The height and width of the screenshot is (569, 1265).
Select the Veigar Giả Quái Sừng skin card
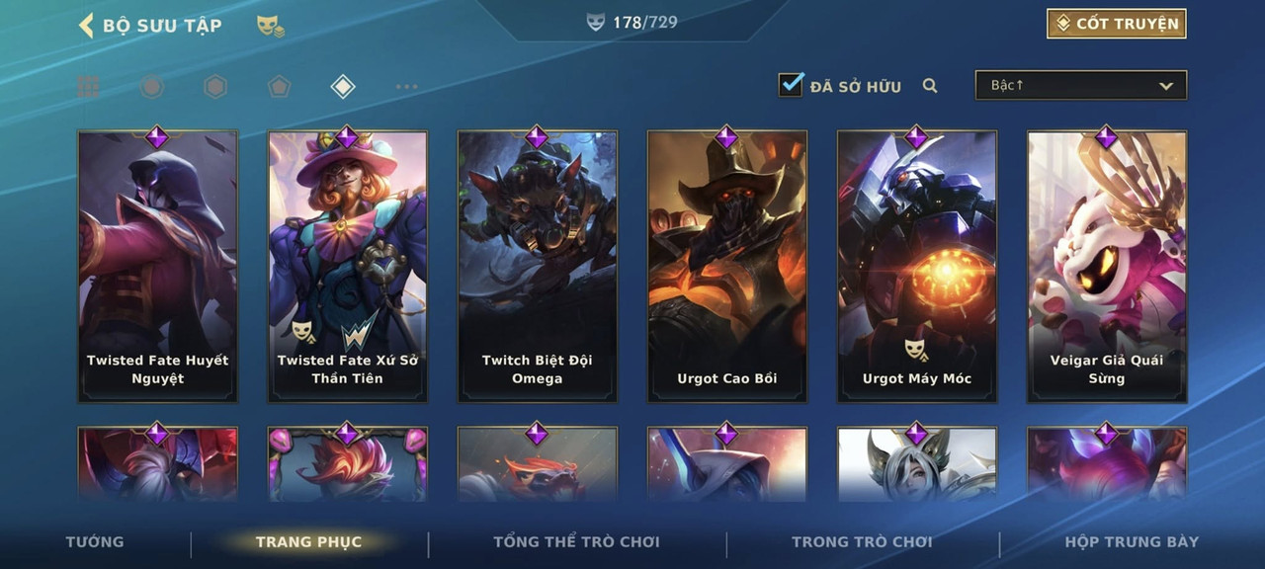click(1107, 266)
